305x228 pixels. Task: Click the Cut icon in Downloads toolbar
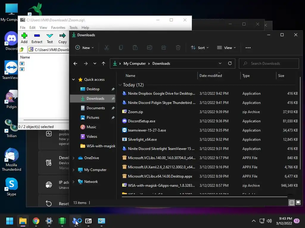(107, 47)
